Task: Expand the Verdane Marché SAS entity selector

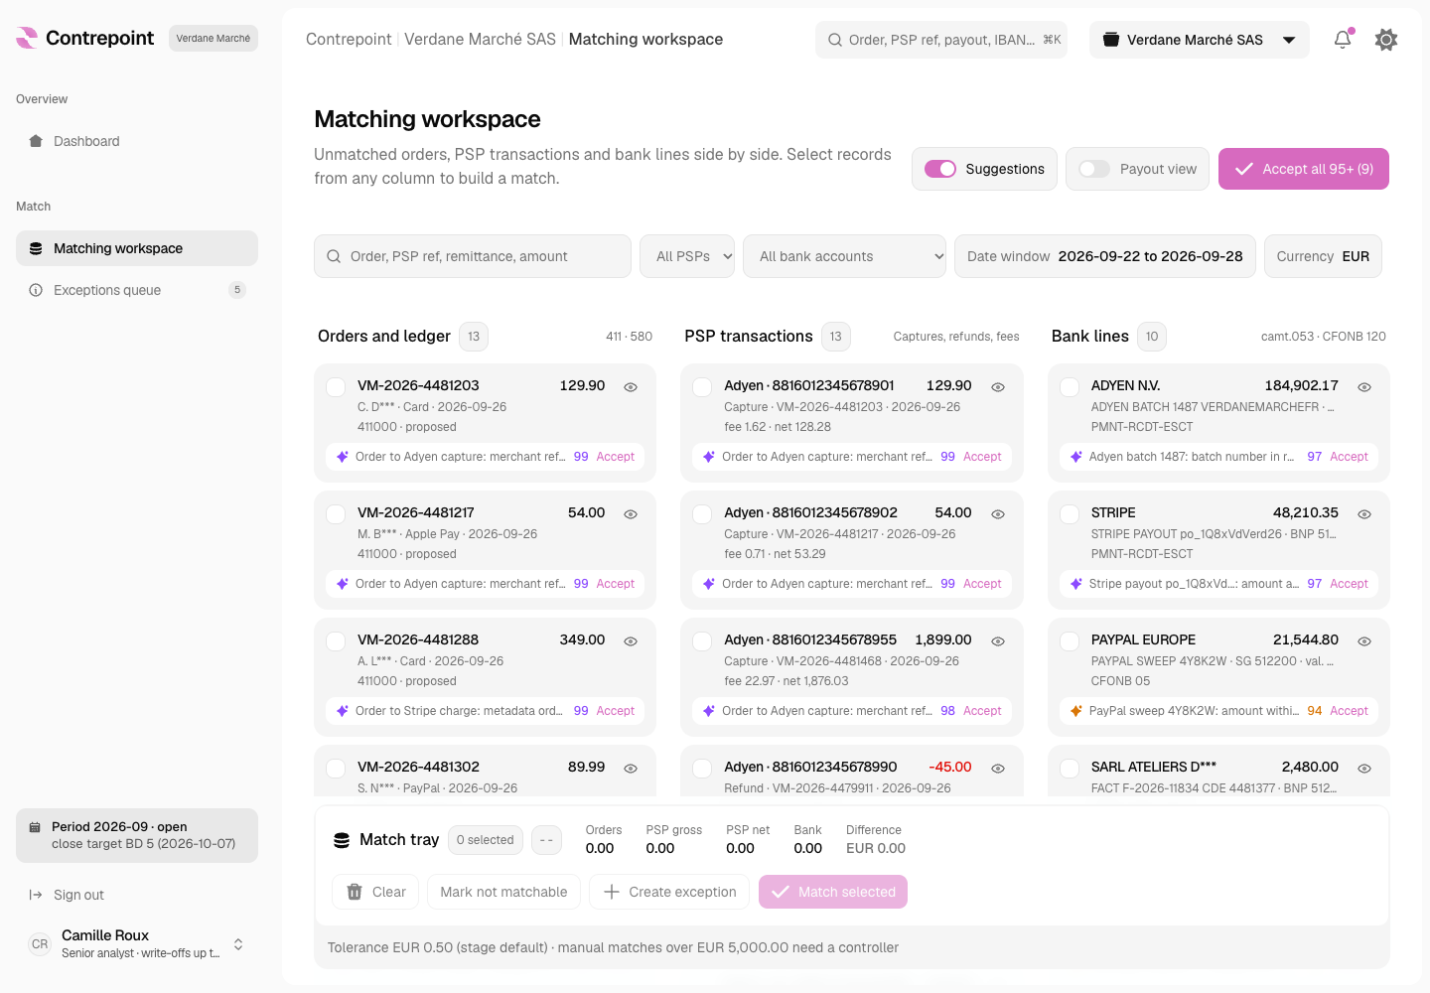Action: coord(1200,40)
